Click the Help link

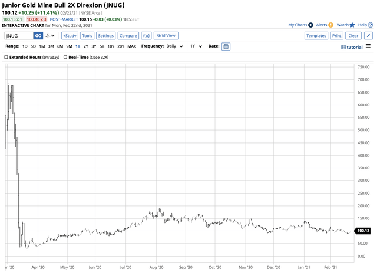(362, 25)
